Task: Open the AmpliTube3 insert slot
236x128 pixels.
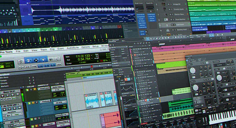Action: pos(44,88)
